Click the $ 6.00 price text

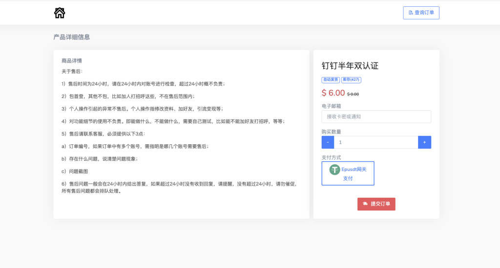click(333, 93)
